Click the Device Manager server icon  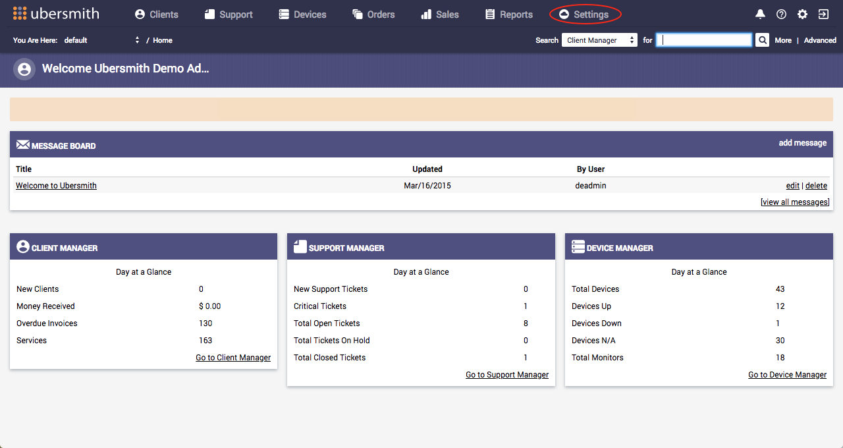click(x=578, y=247)
